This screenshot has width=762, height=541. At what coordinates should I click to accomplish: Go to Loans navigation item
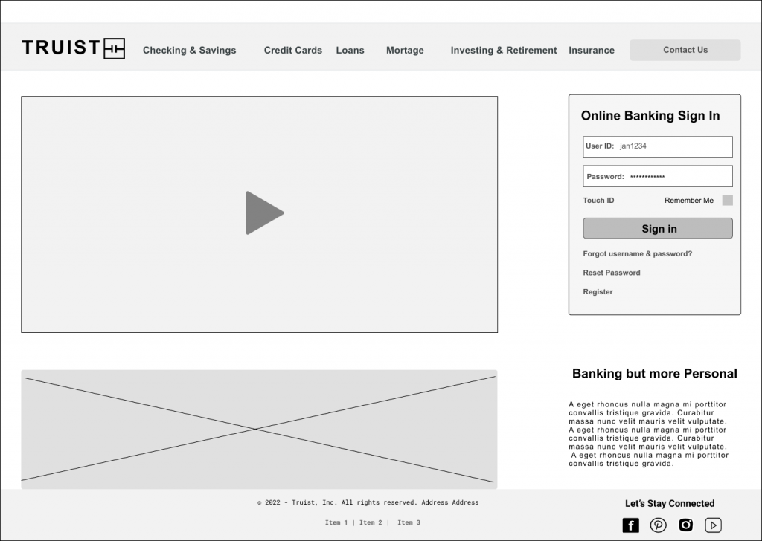pos(350,51)
